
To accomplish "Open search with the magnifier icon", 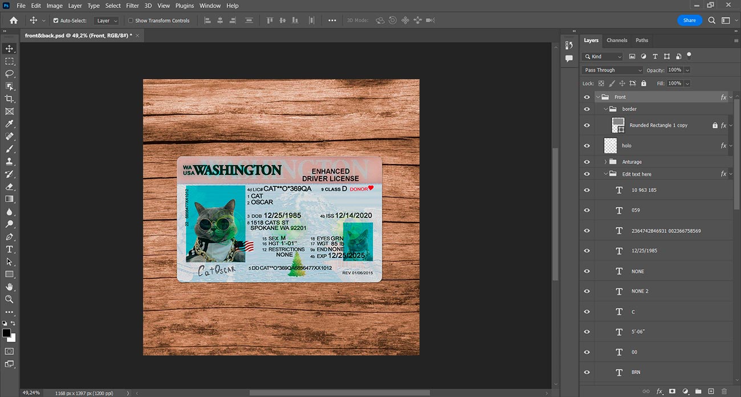I will tap(712, 20).
